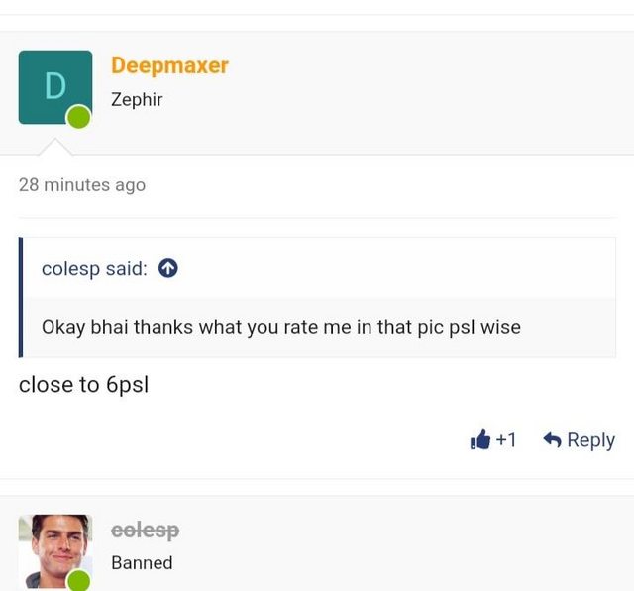The image size is (634, 591).
Task: Open the struck-through colesp username
Action: click(146, 531)
